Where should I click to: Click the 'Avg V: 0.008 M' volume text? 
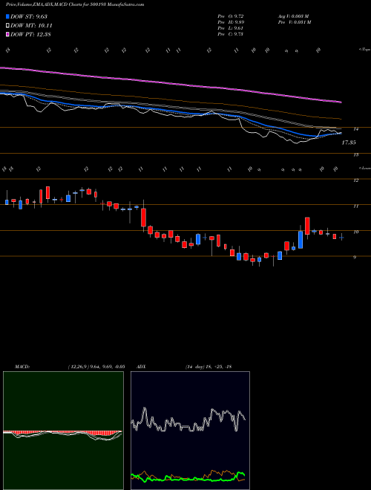pyautogui.click(x=294, y=16)
